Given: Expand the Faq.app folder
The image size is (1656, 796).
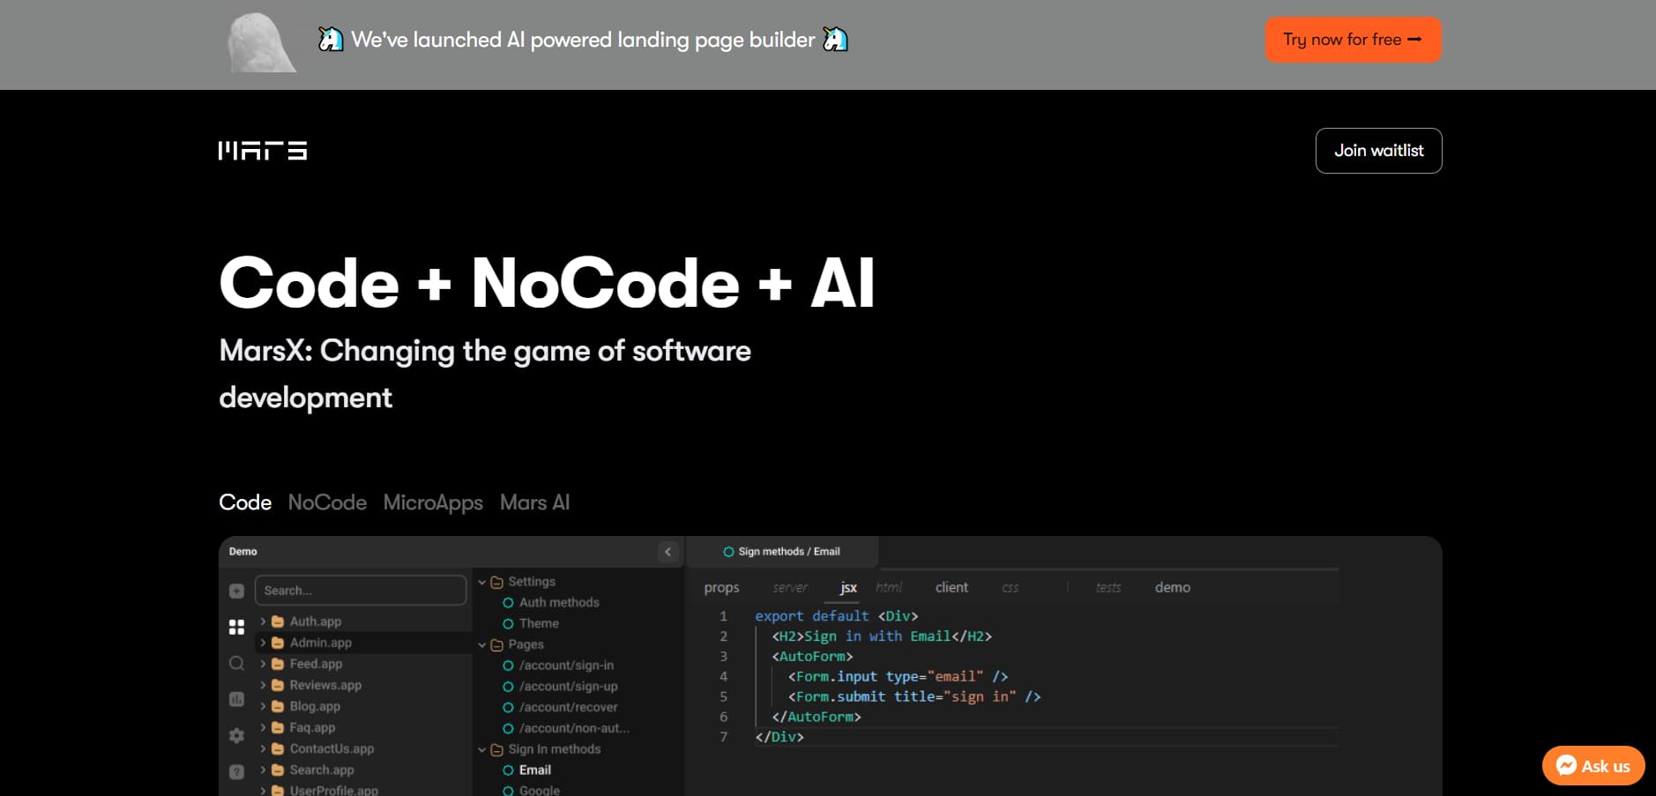Looking at the screenshot, I should (263, 727).
